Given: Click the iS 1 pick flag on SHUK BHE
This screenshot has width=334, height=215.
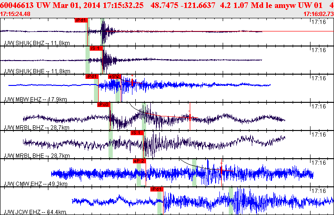Looking at the screenshot, I should (x=96, y=48).
